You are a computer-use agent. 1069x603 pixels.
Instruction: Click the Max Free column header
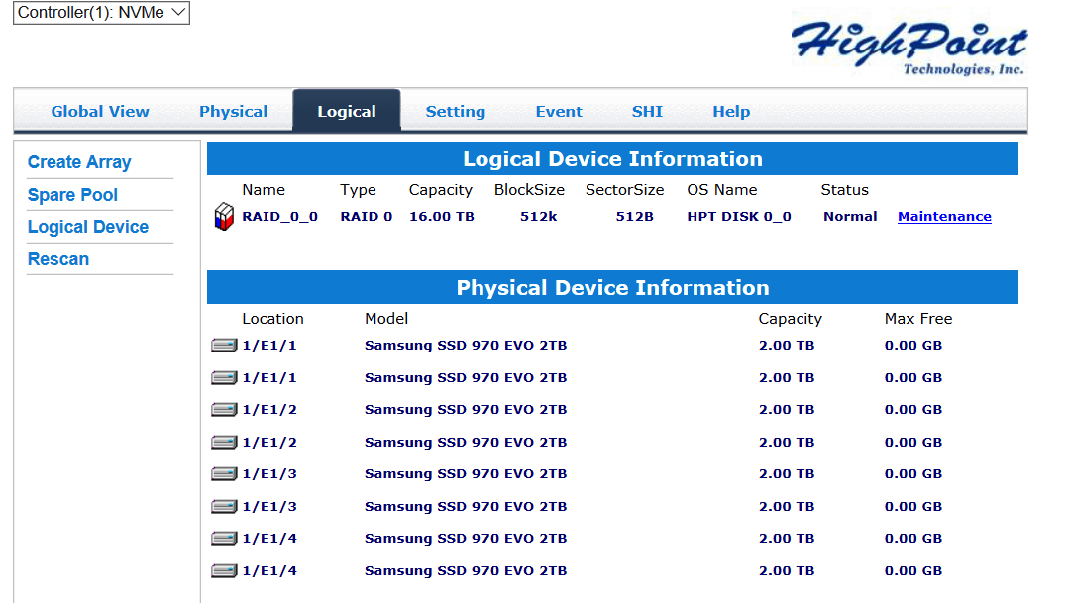point(918,319)
